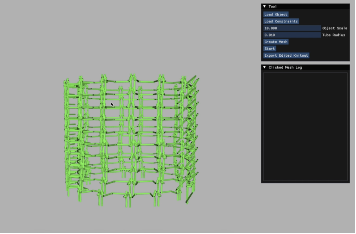356x234 pixels.
Task: Click the Start button
Action: (x=269, y=48)
